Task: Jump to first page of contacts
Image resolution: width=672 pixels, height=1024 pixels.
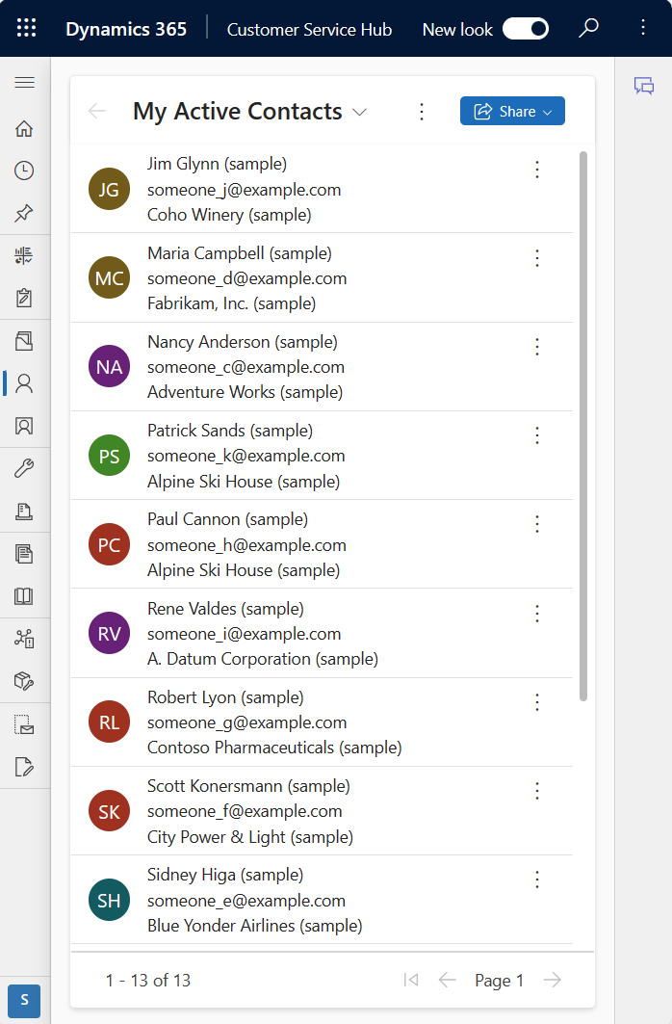Action: [x=411, y=980]
